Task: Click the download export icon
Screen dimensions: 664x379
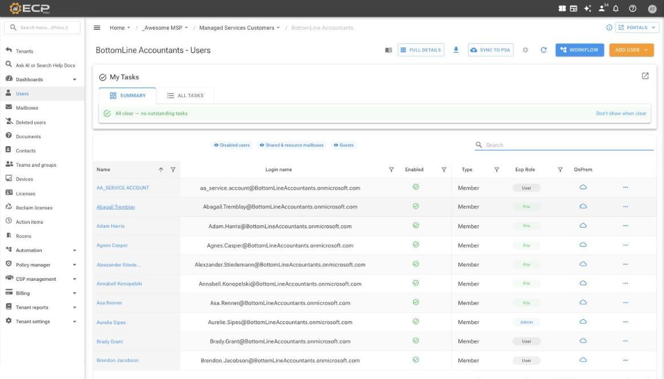Action: 456,50
